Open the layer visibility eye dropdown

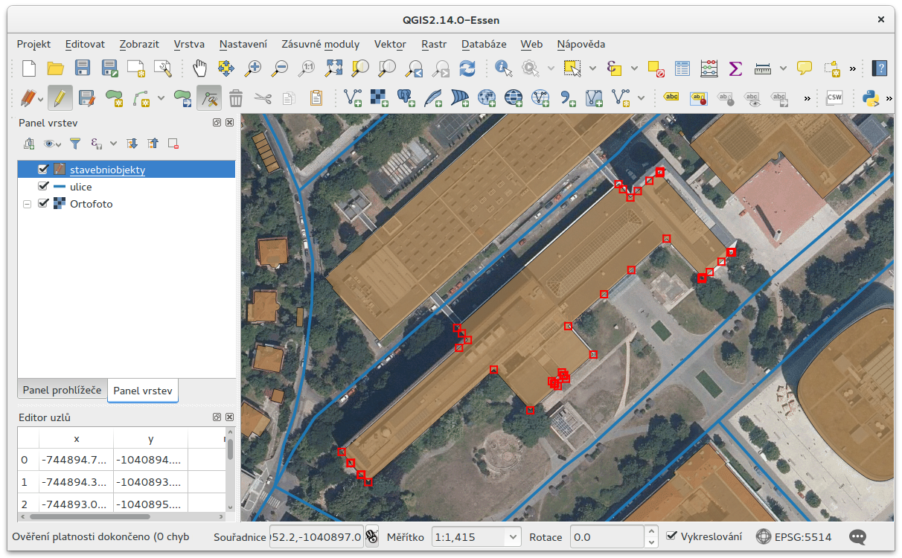point(54,144)
